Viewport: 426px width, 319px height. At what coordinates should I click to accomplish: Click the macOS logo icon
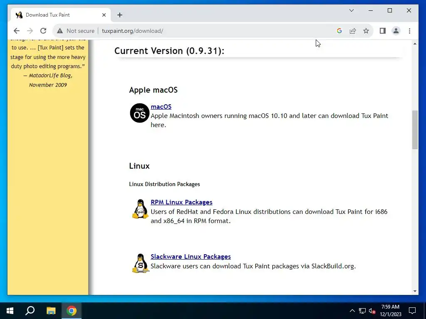coord(140,113)
